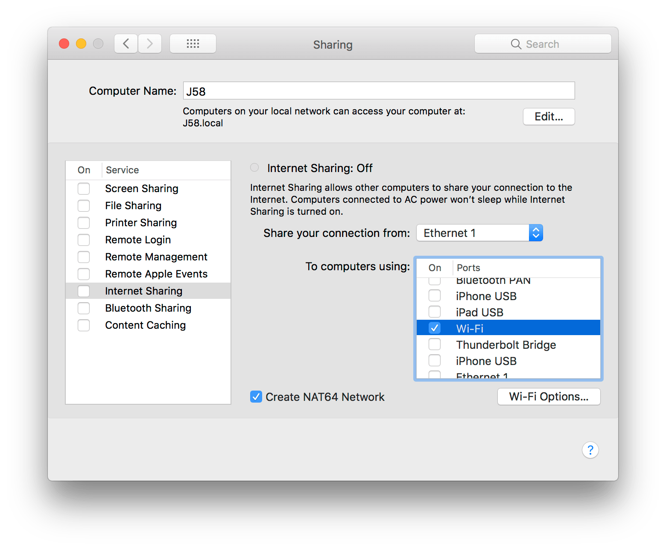
Task: Check the iPhone USB box below Thunderbolt Bridge
Action: tap(435, 360)
